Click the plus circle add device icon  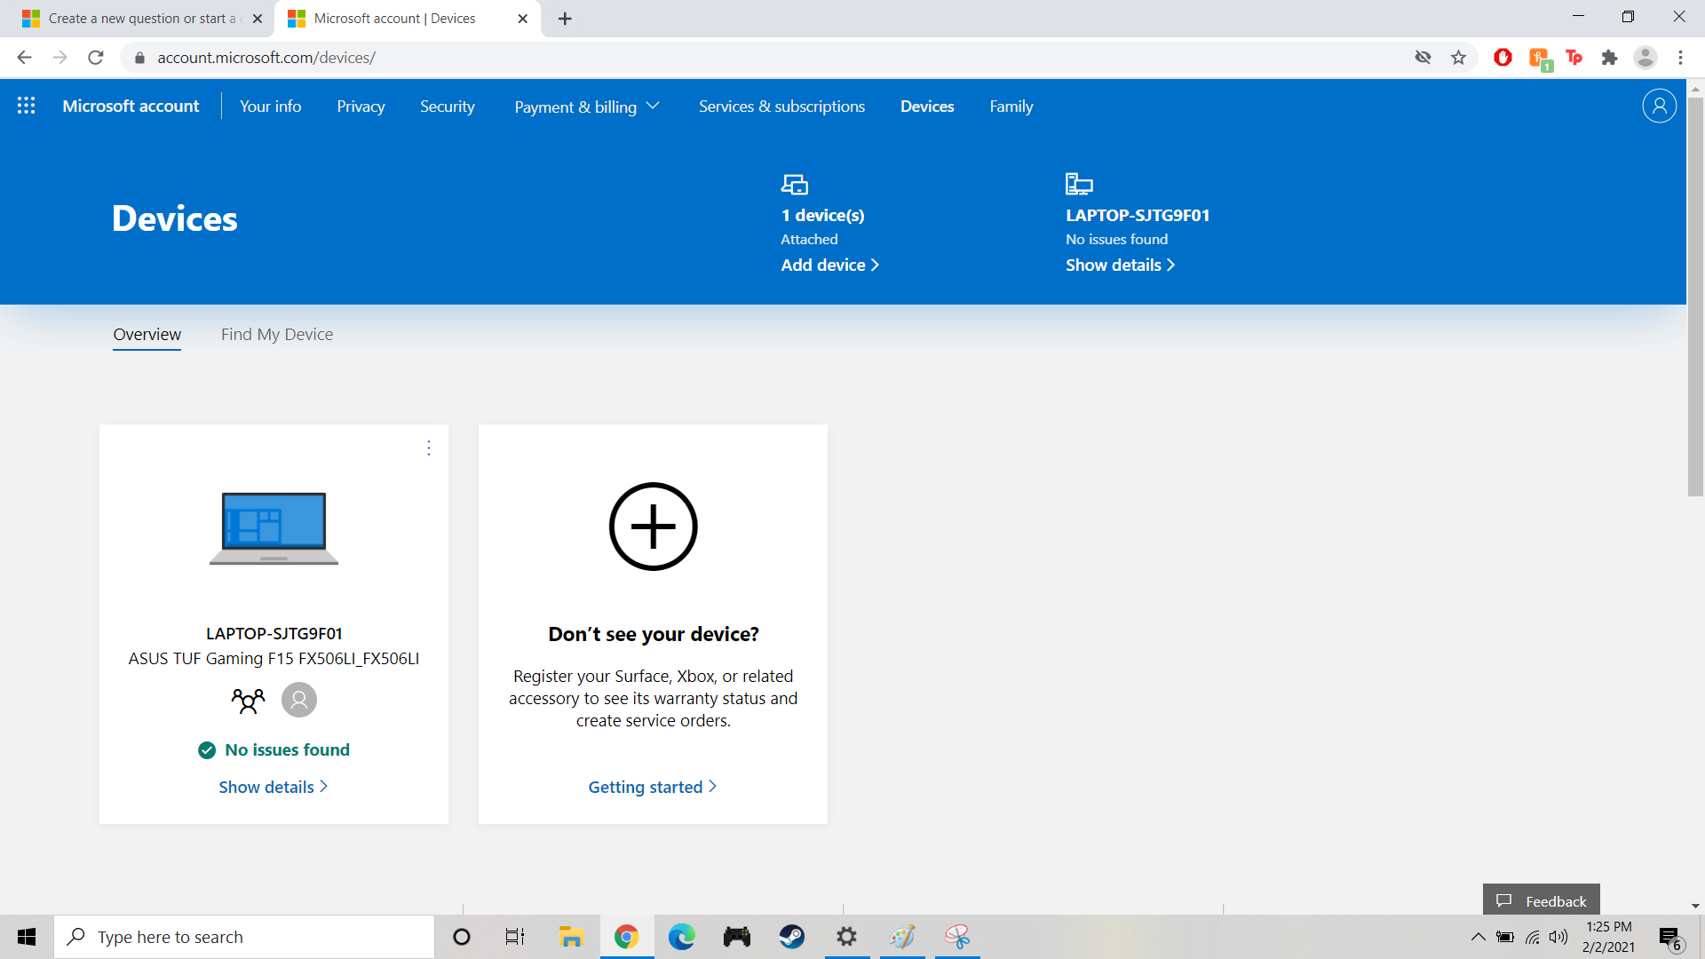654,527
